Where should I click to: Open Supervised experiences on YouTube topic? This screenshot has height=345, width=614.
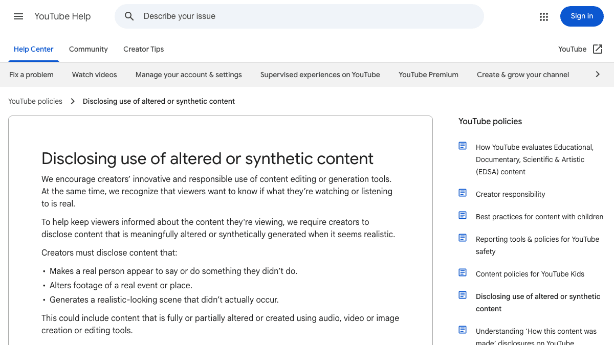320,75
